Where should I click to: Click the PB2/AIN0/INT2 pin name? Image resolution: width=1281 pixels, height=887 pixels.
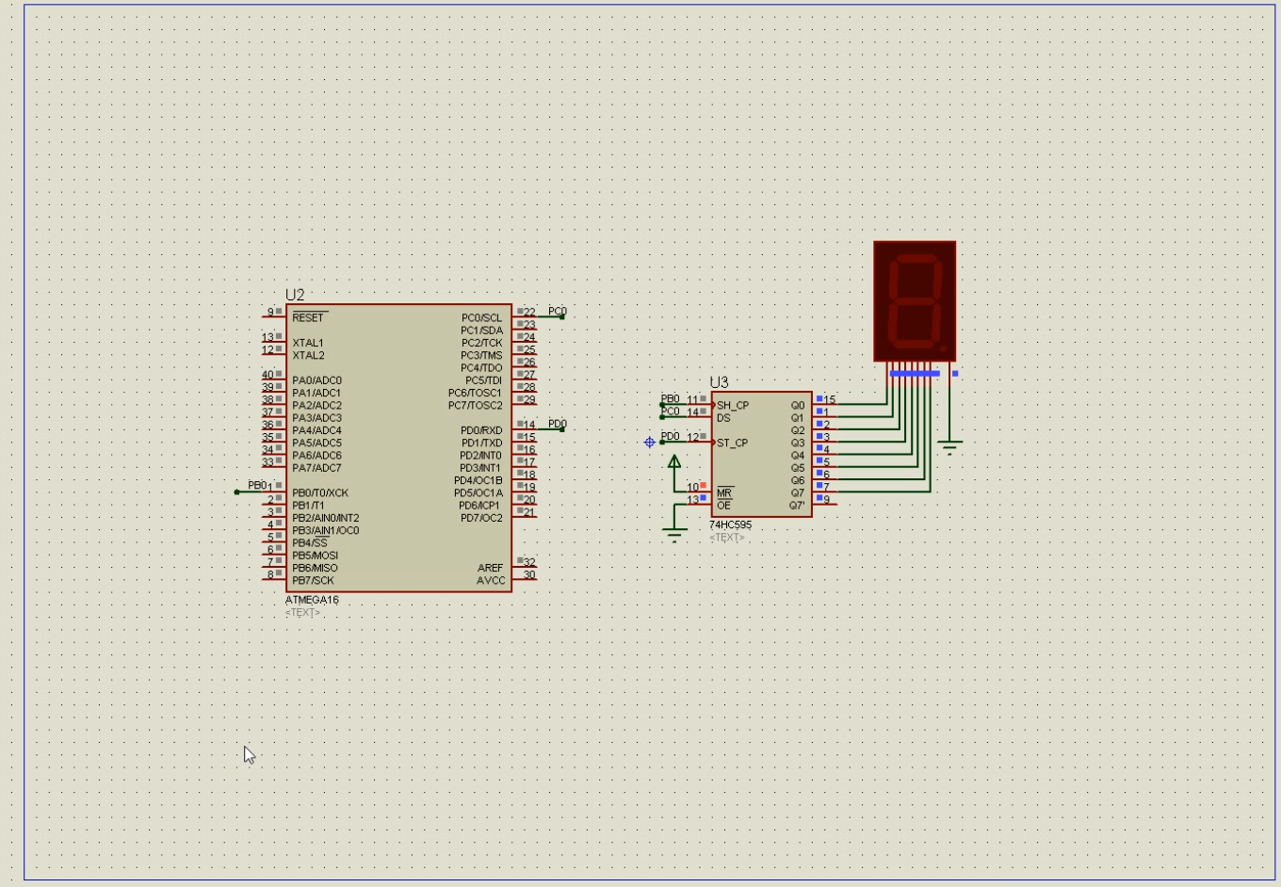[x=326, y=518]
